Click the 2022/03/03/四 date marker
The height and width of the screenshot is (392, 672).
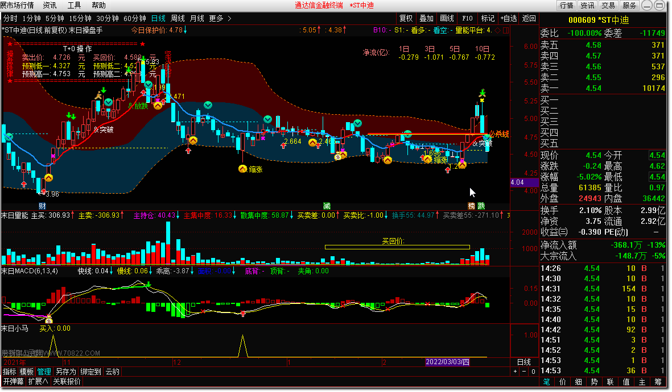click(447, 362)
